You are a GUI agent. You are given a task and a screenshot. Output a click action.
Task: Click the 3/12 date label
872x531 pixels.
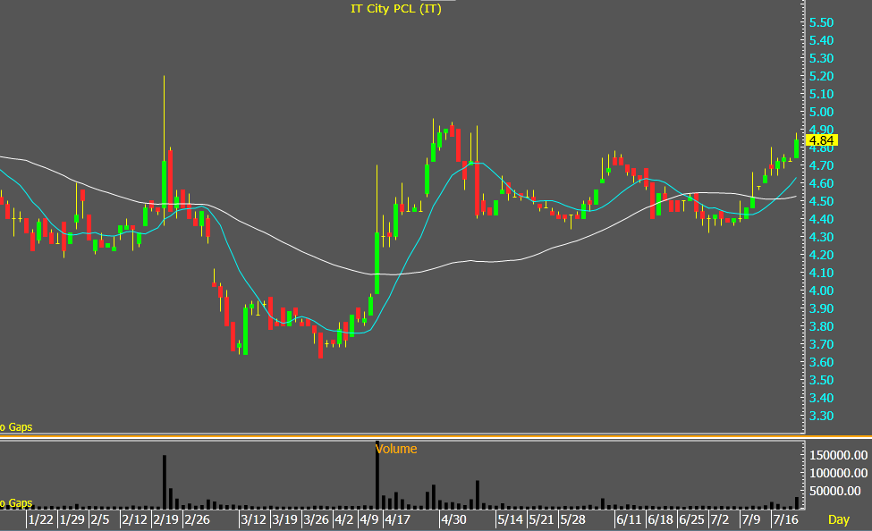[253, 520]
